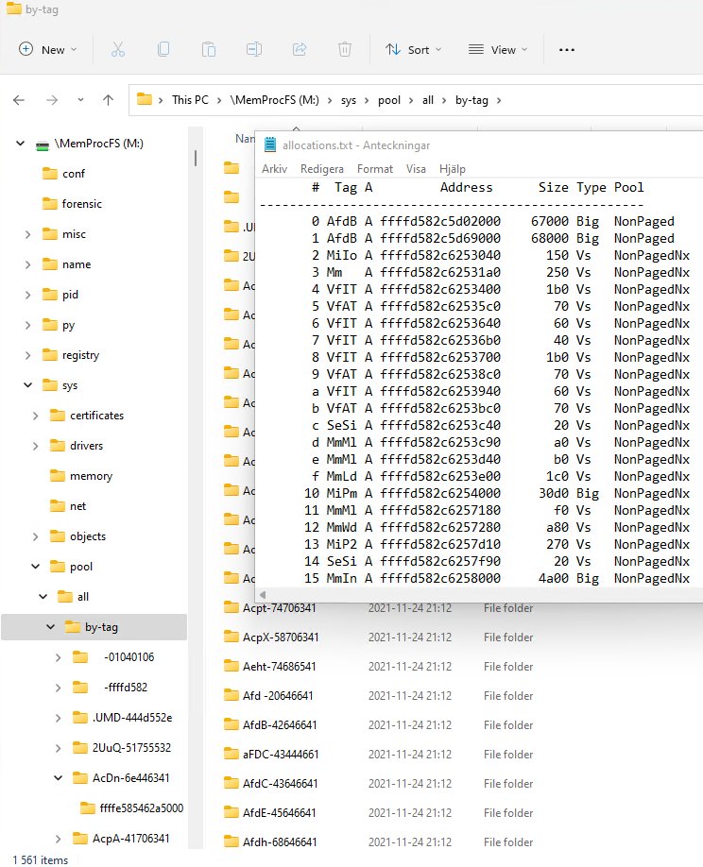703x867 pixels.
Task: Click by-tag in breadcrumb path
Action: coord(472,100)
